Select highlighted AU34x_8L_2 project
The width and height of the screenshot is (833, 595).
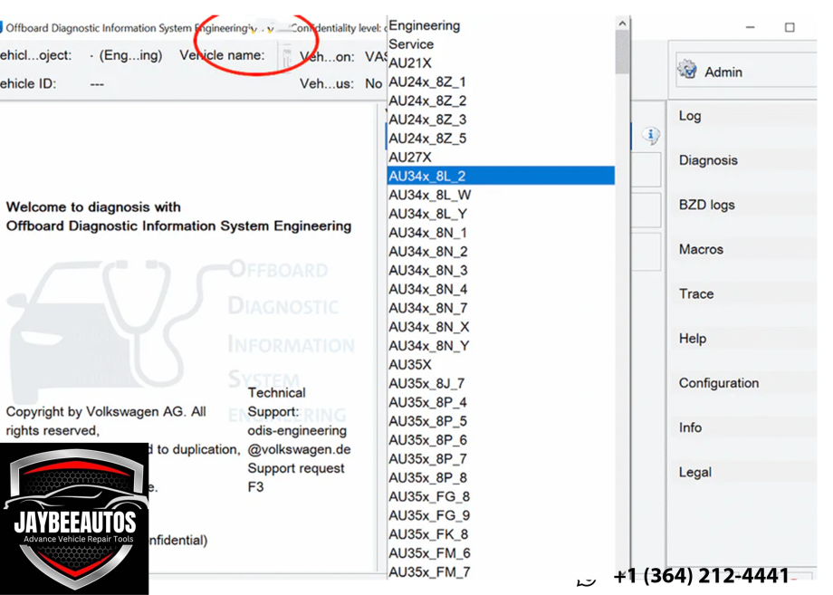coord(501,176)
